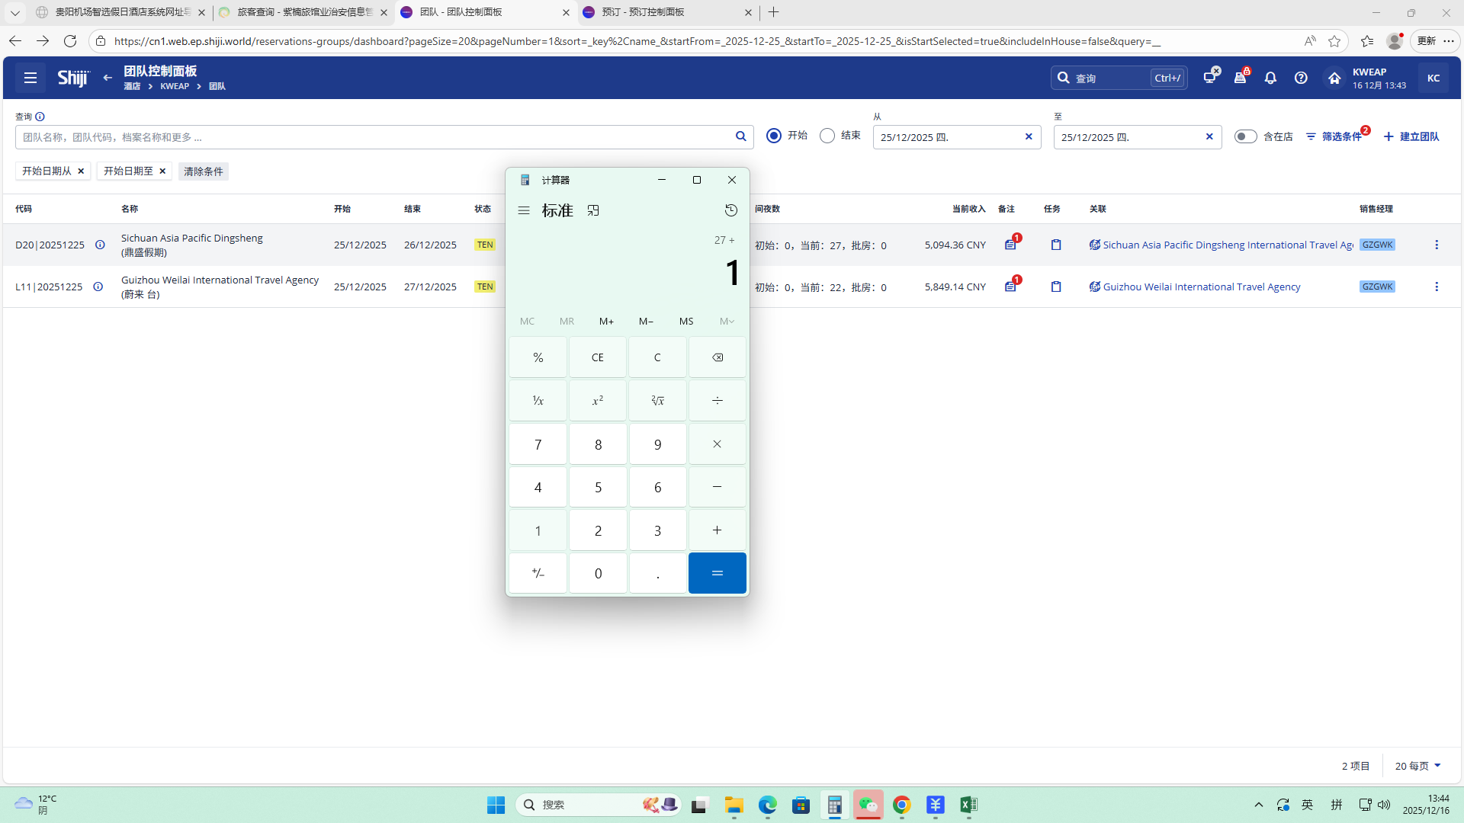Image resolution: width=1464 pixels, height=823 pixels.
Task: Toggle the 含在店 switch
Action: coord(1245,137)
